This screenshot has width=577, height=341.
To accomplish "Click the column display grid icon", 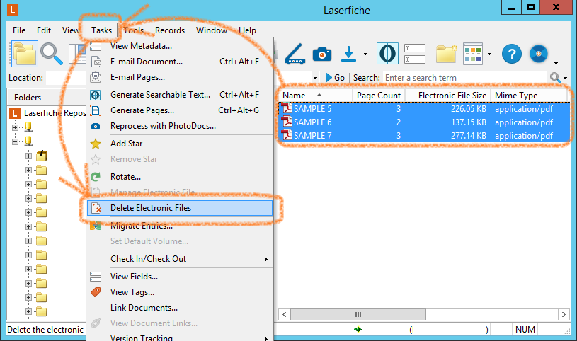I will (x=473, y=54).
